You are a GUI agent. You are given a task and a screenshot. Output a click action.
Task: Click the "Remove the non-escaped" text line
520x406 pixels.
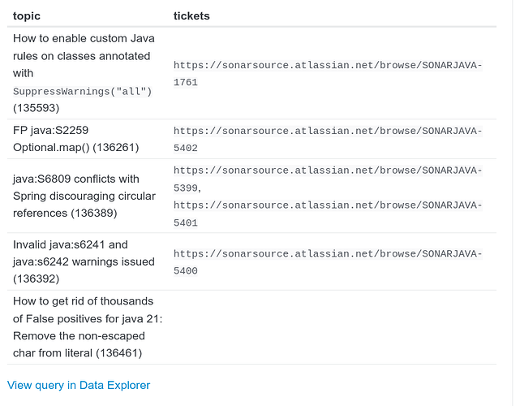point(79,335)
